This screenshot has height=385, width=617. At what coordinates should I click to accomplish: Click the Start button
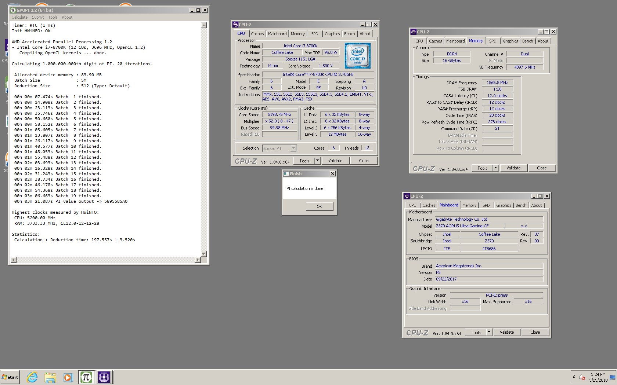point(10,377)
